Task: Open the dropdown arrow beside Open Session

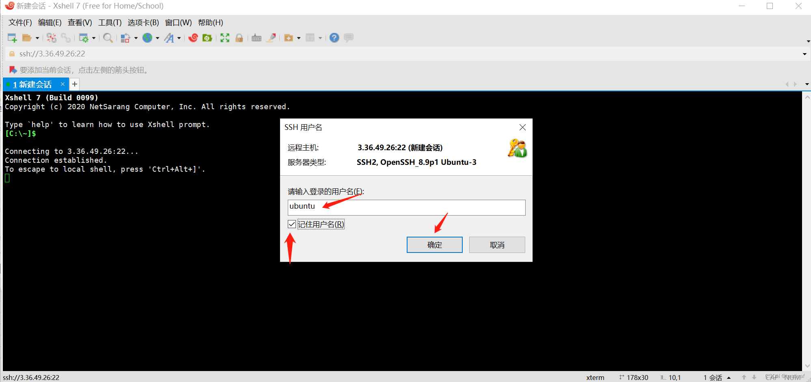Action: click(x=37, y=38)
